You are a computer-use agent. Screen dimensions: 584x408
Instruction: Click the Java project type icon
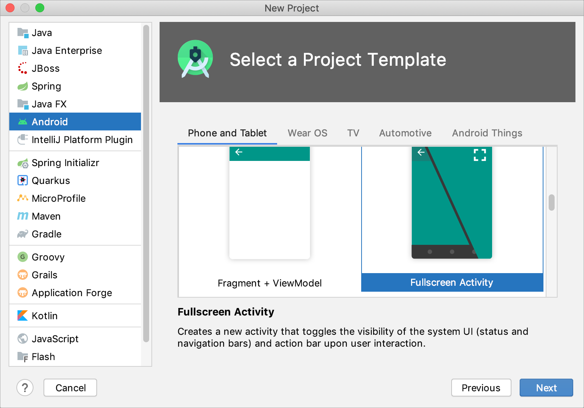pyautogui.click(x=23, y=33)
